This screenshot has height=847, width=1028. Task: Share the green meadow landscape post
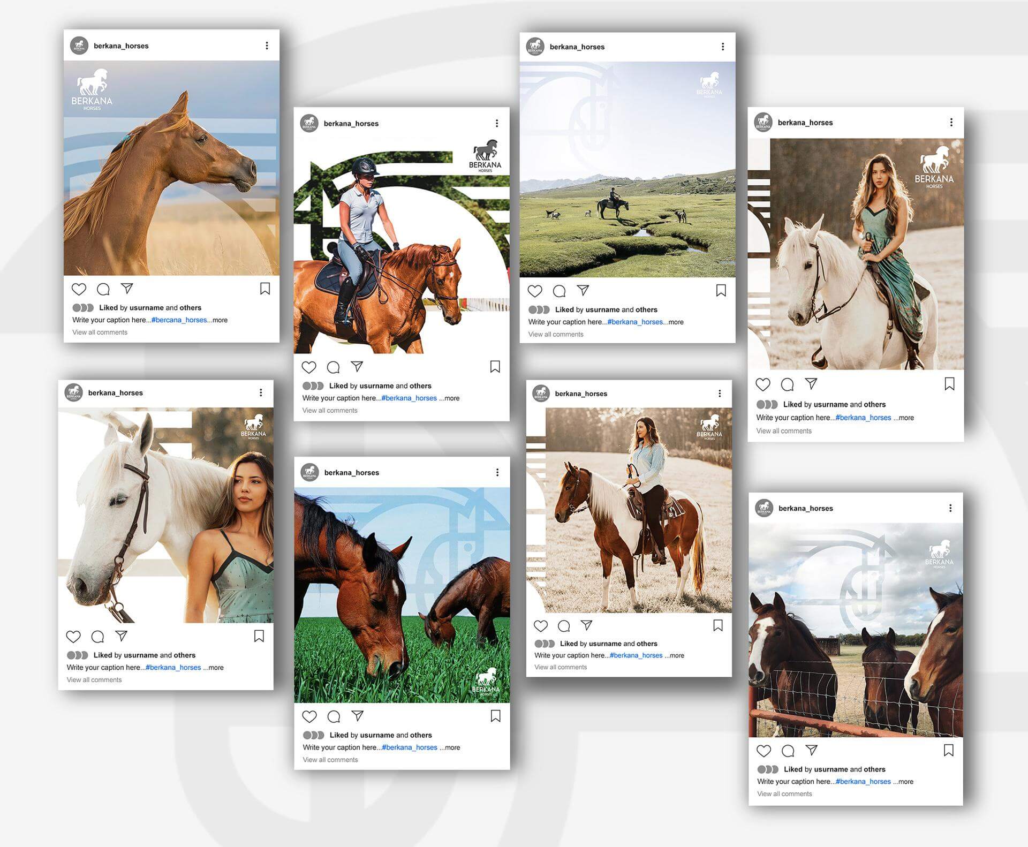tap(583, 291)
